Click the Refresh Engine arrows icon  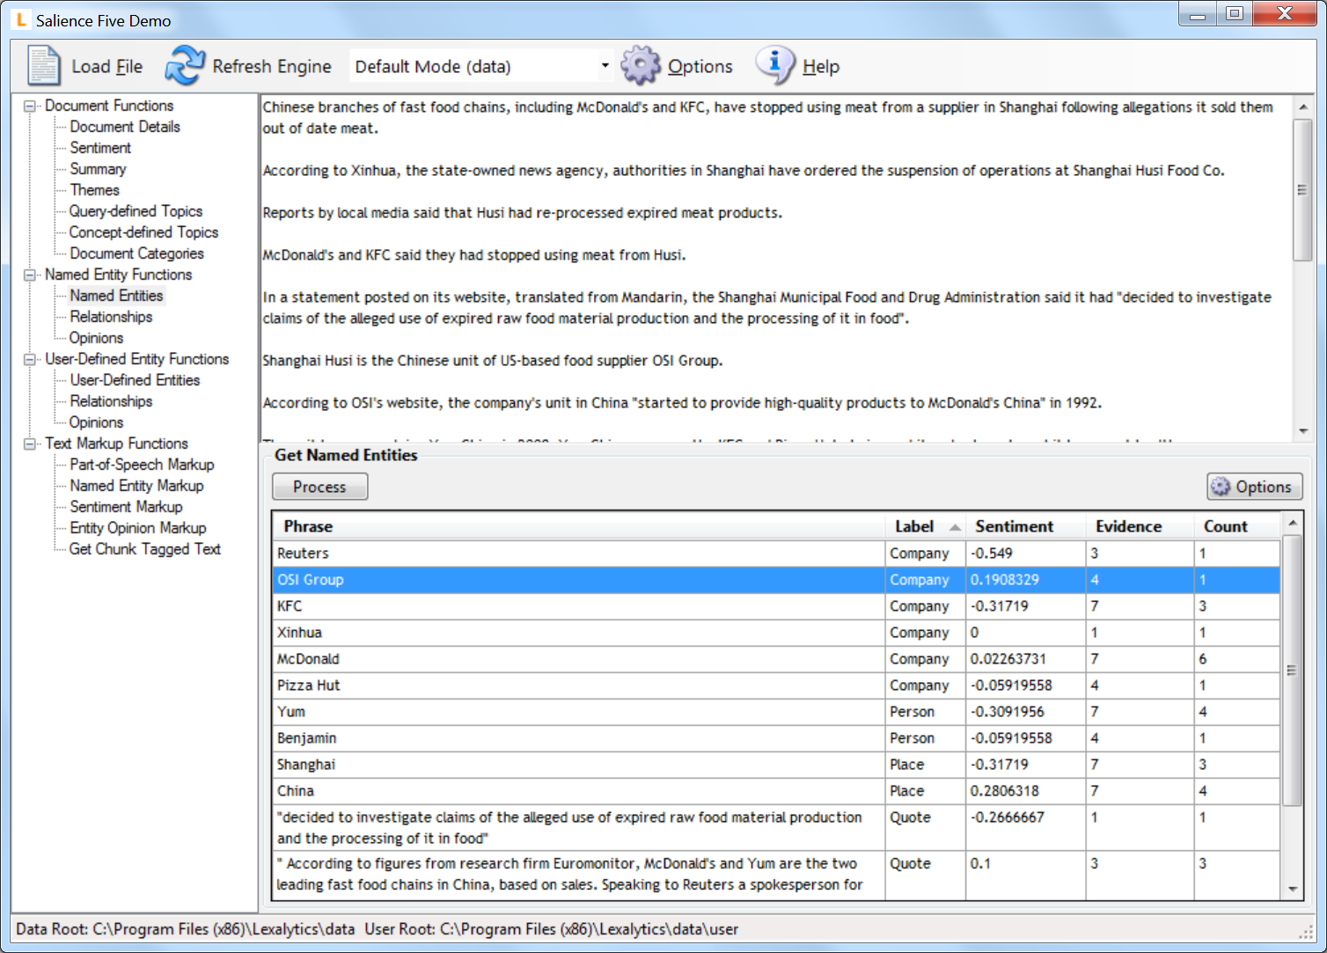coord(185,66)
